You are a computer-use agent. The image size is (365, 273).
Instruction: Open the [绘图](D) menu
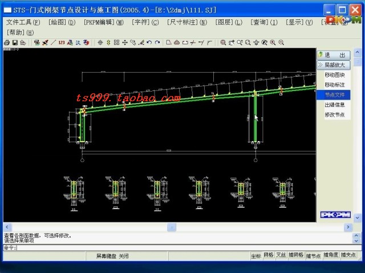62,22
